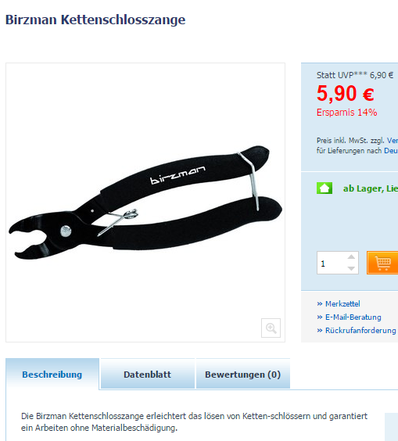Switch to the Datenblatt tab

(x=147, y=375)
